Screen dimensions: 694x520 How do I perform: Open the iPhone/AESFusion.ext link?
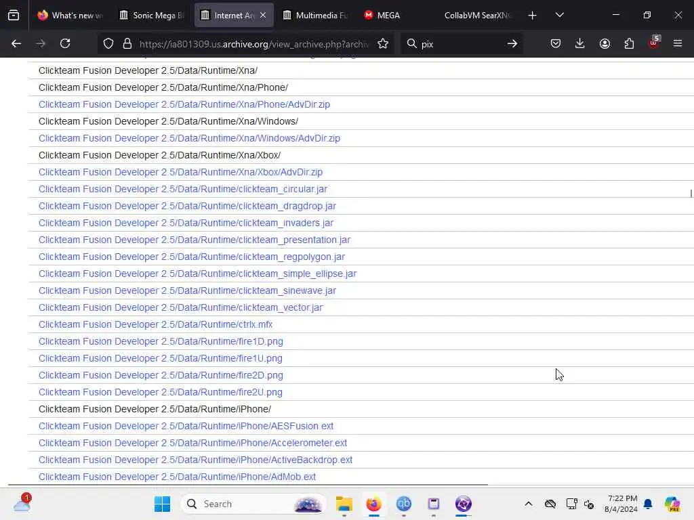pos(186,427)
